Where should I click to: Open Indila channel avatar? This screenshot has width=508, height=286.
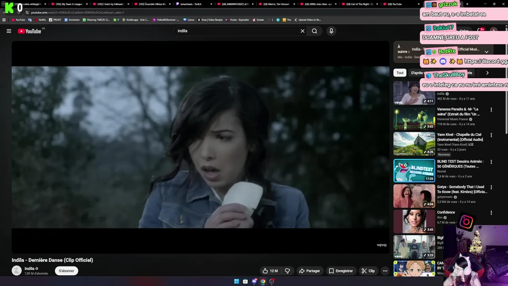17,271
